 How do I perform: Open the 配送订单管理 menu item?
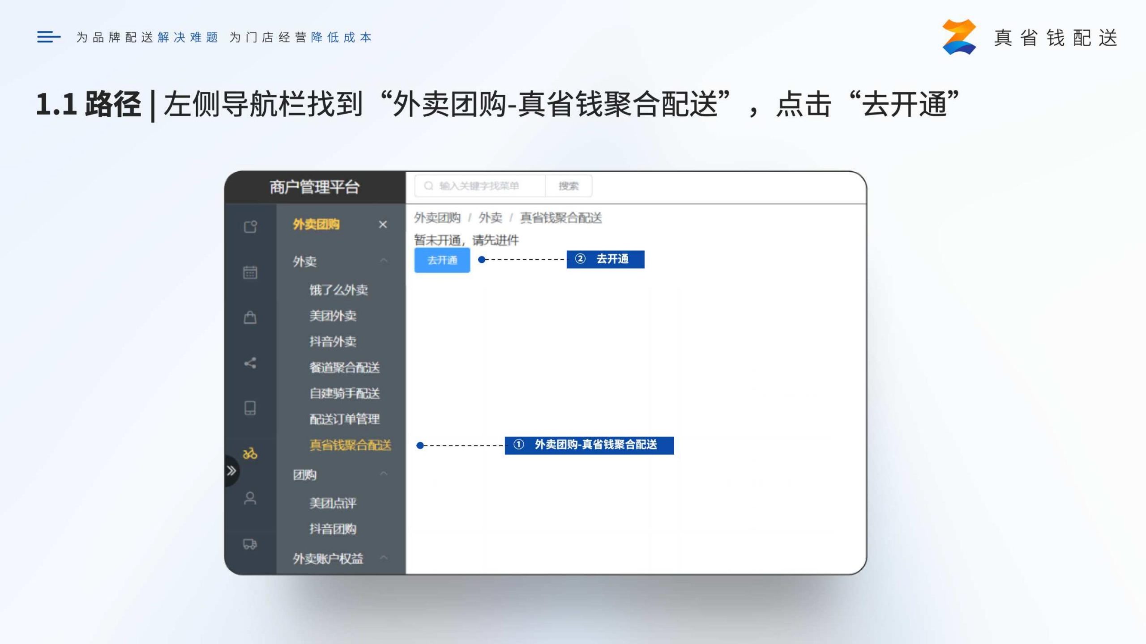345,419
